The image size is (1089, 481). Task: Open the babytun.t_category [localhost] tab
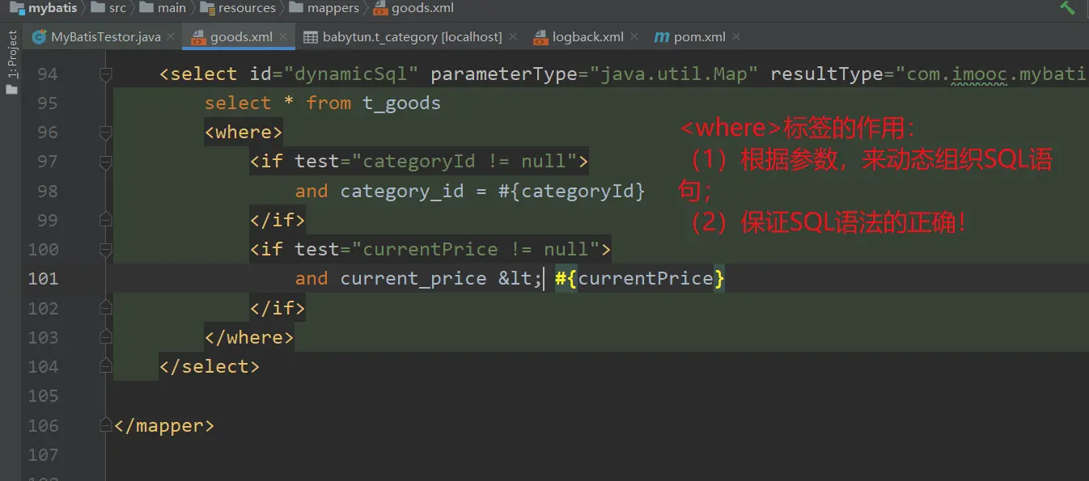(413, 37)
